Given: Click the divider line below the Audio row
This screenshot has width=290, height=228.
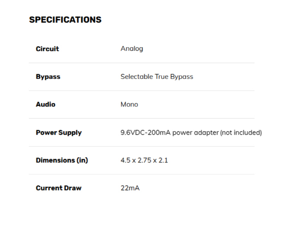Looking at the screenshot, I should coord(141,118).
